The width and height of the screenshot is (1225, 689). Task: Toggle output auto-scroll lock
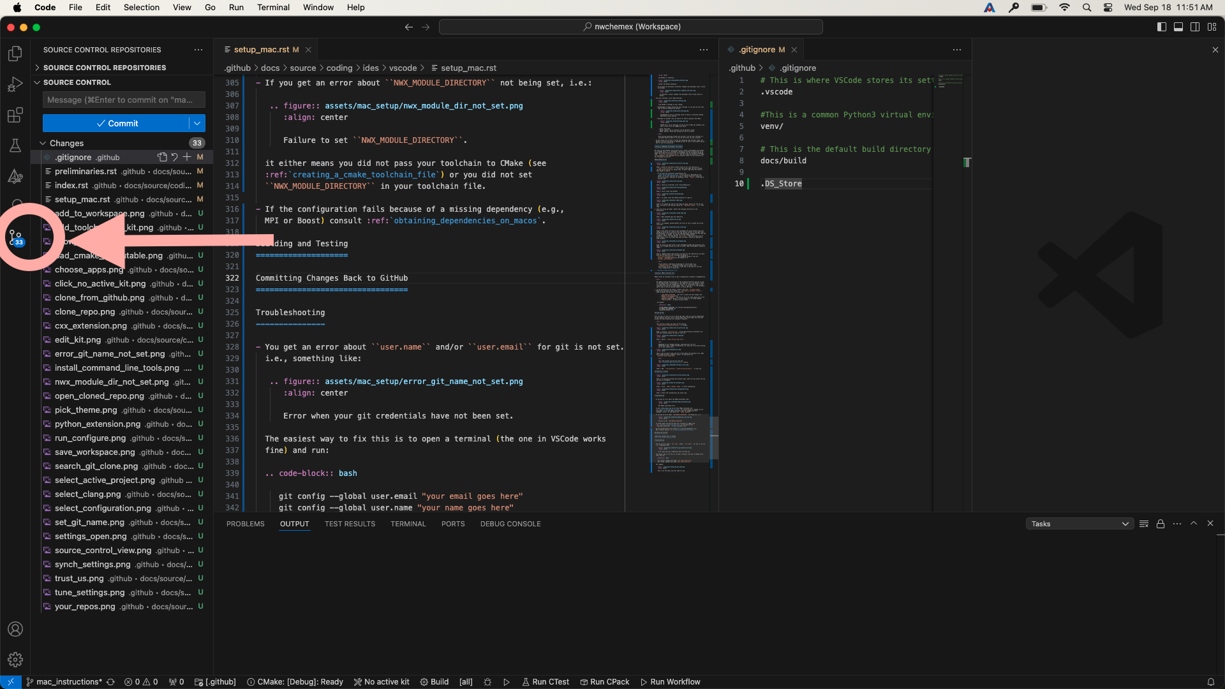click(1161, 524)
